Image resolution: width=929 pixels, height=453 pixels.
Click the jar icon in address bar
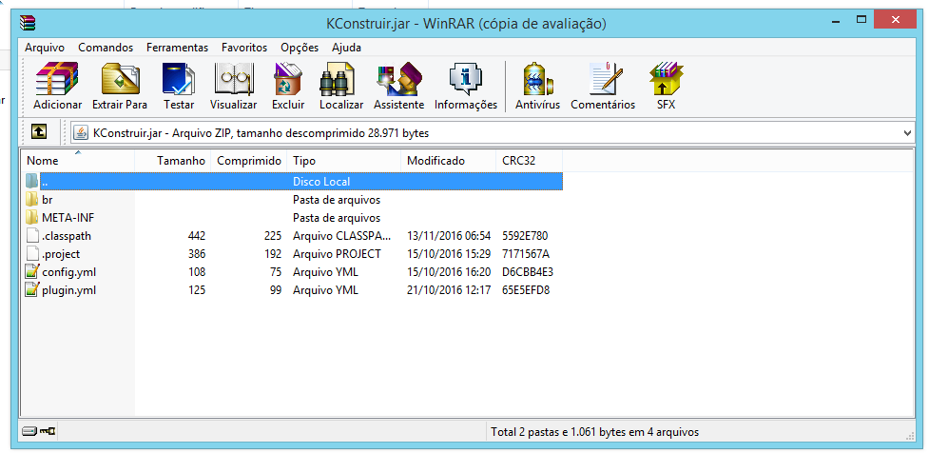tap(81, 133)
